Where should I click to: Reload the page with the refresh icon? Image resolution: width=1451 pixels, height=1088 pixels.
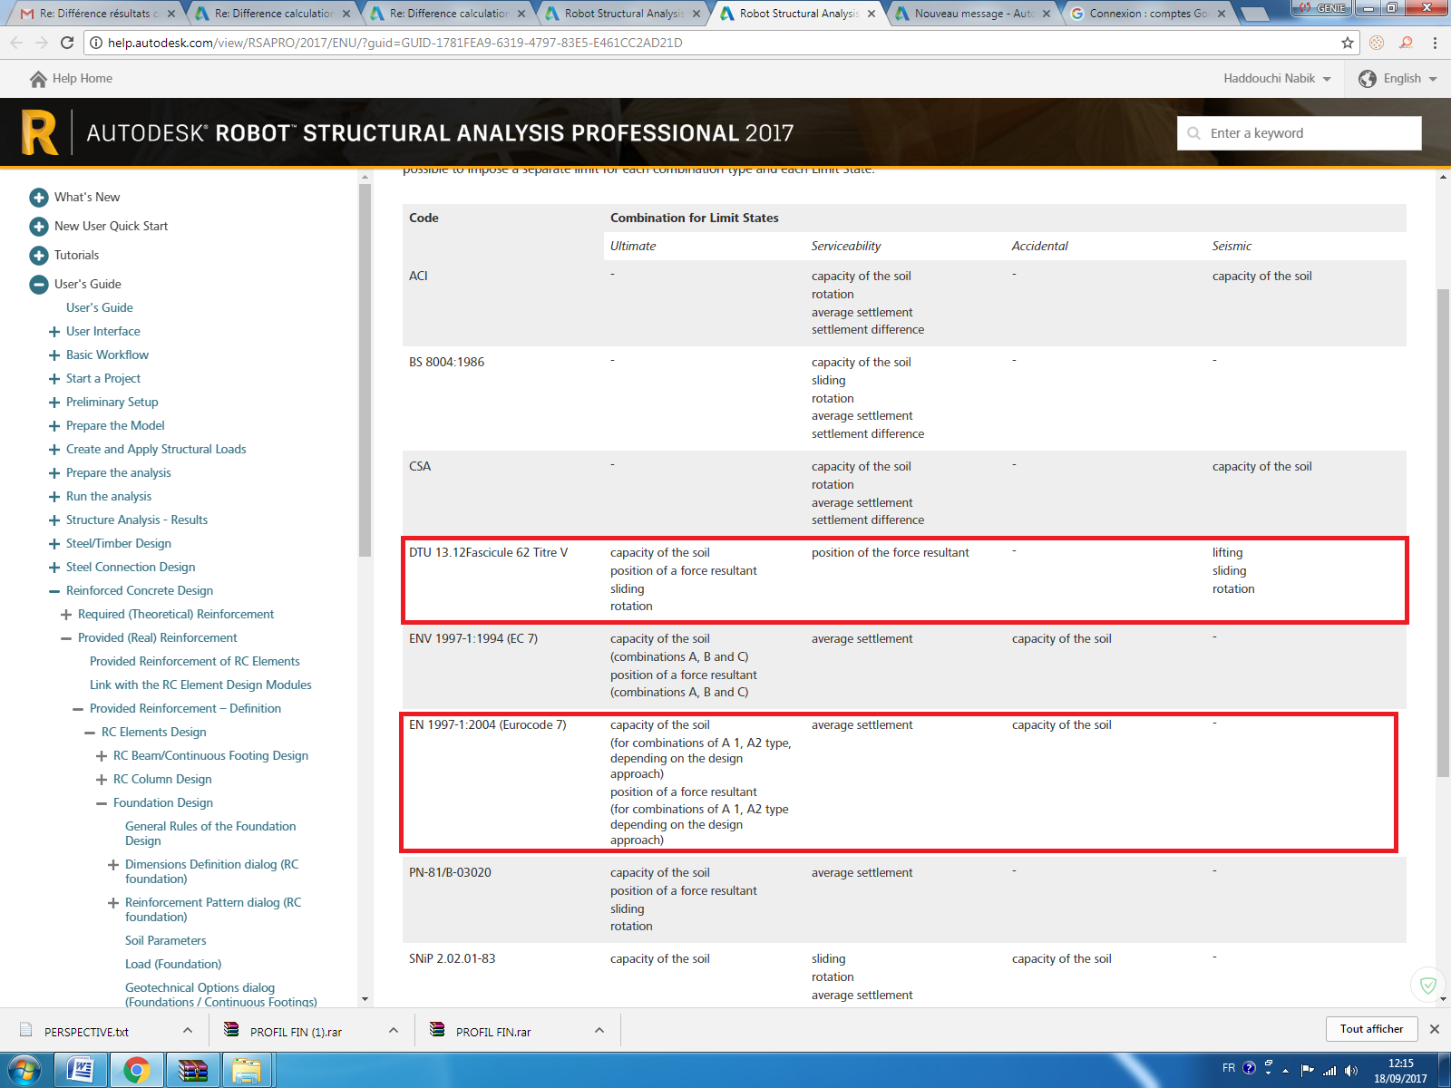[67, 43]
